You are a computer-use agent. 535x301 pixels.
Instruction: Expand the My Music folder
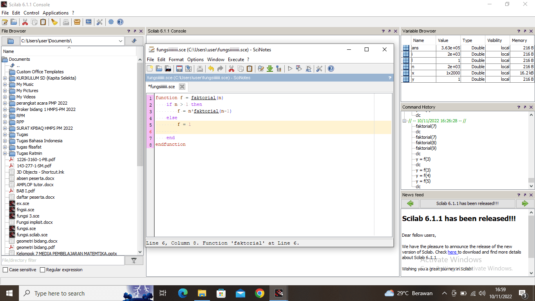click(5, 84)
